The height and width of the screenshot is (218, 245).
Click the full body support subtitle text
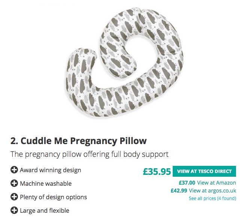click(x=89, y=154)
